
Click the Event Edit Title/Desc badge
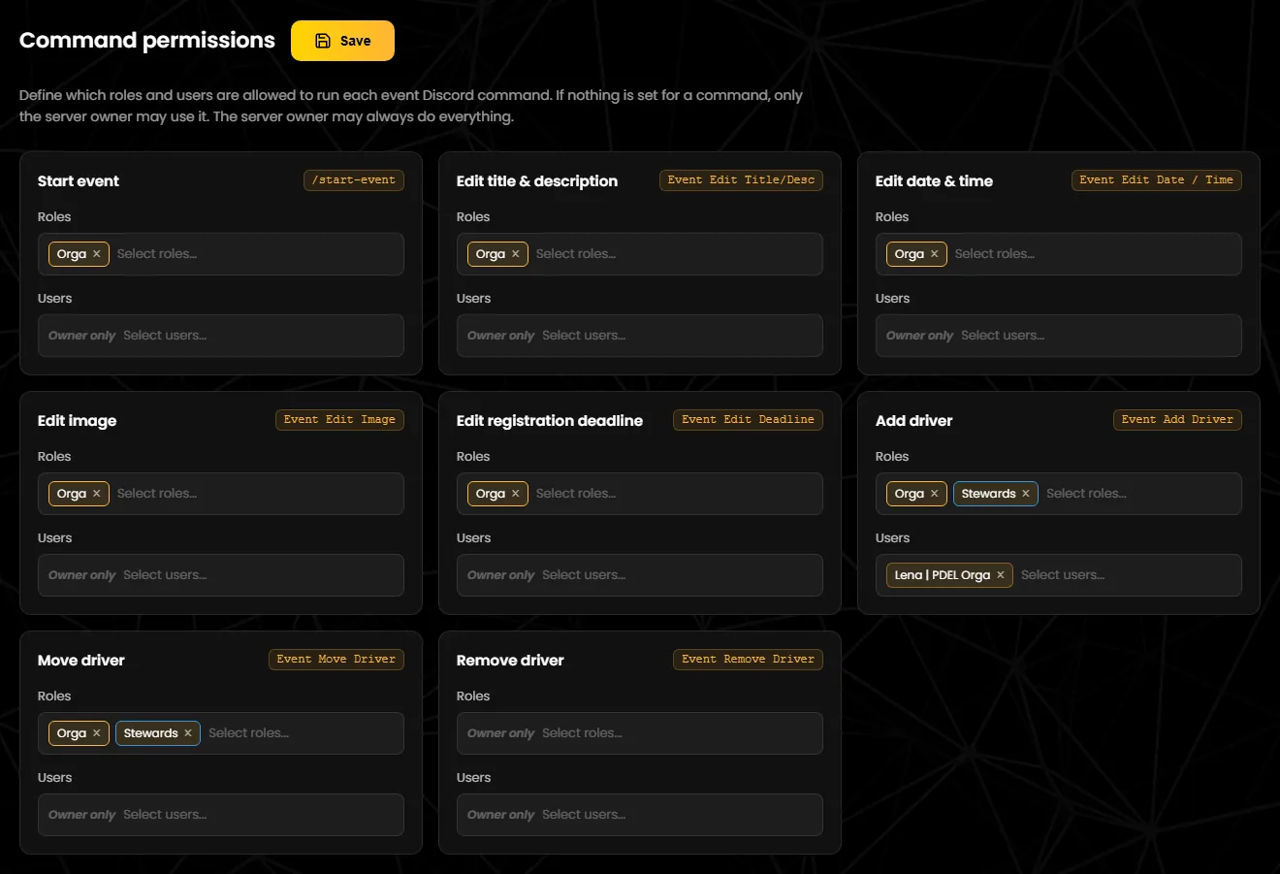coord(741,180)
